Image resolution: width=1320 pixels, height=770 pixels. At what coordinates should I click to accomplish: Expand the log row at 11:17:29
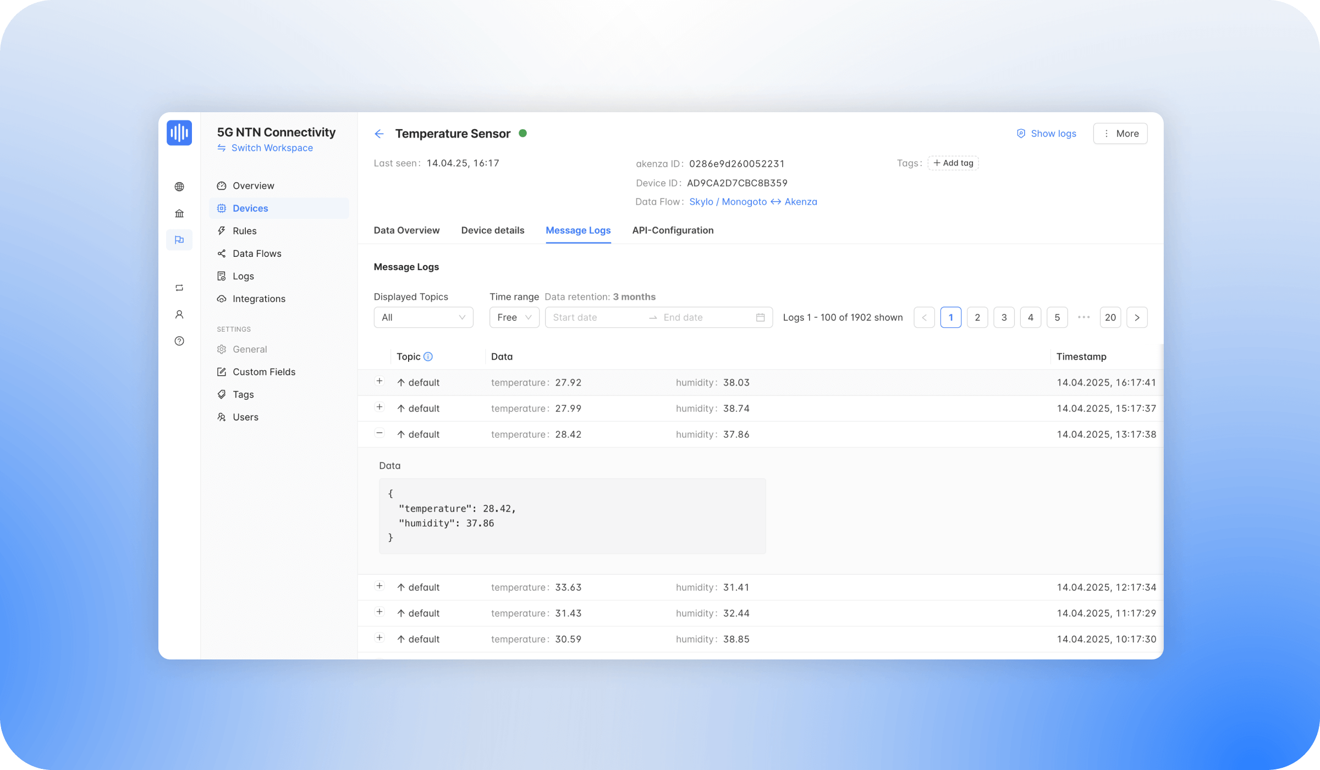pyautogui.click(x=380, y=612)
